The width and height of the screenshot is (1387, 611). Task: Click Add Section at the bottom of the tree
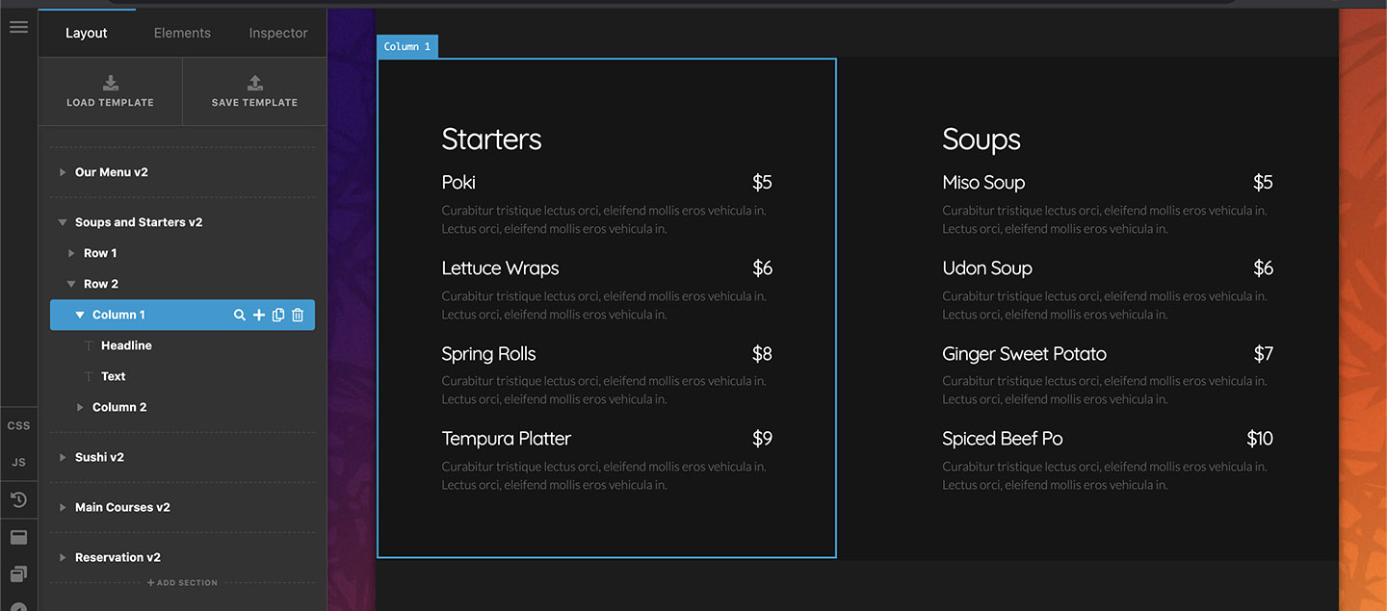(x=182, y=582)
